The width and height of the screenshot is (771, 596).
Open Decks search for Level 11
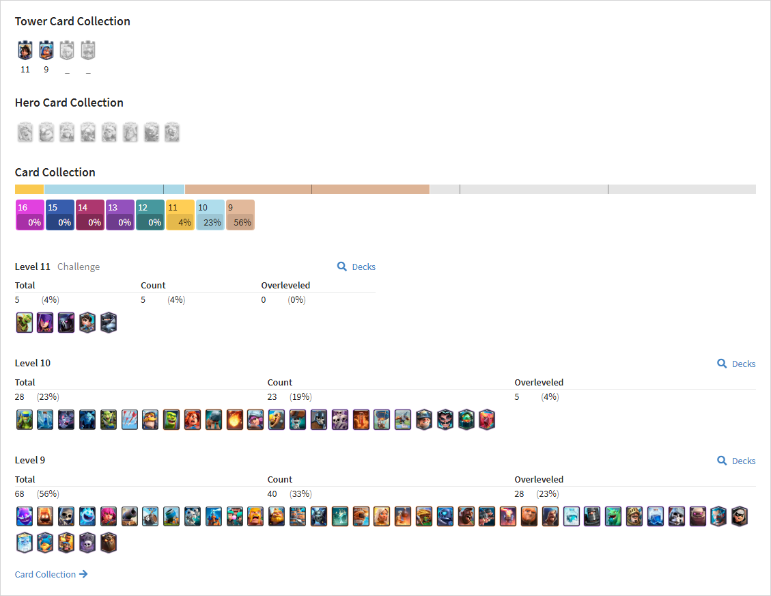[x=356, y=267]
